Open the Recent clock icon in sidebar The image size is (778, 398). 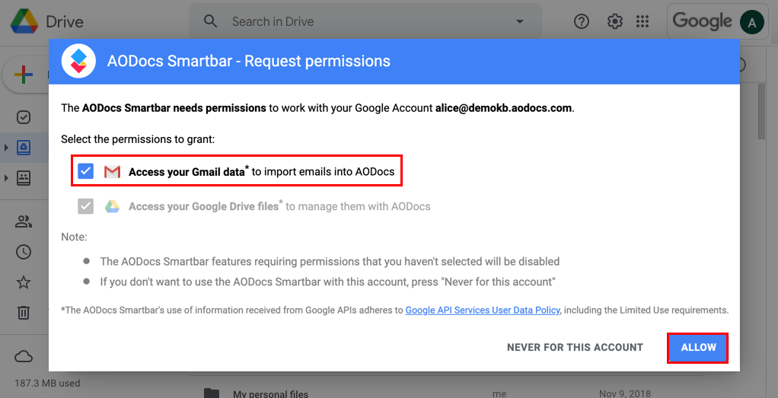pos(24,252)
